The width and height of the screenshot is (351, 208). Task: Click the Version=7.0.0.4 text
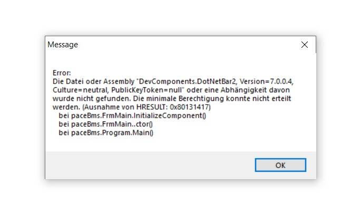pyautogui.click(x=266, y=81)
